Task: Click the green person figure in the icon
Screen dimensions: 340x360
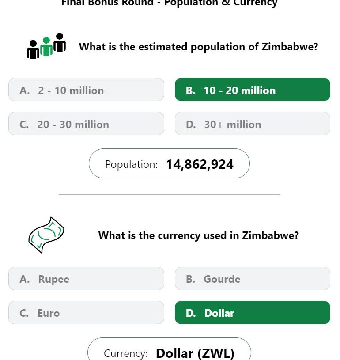Action: tap(46, 46)
